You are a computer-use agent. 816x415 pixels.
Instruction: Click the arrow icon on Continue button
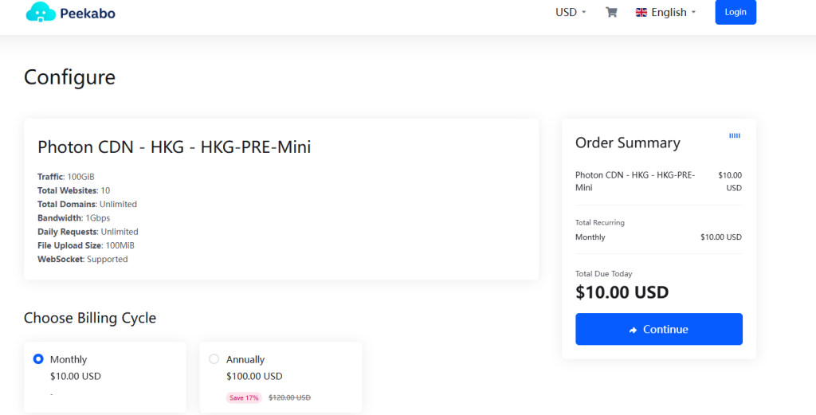pos(633,330)
